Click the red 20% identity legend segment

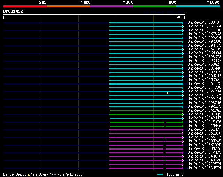coord(25,6)
